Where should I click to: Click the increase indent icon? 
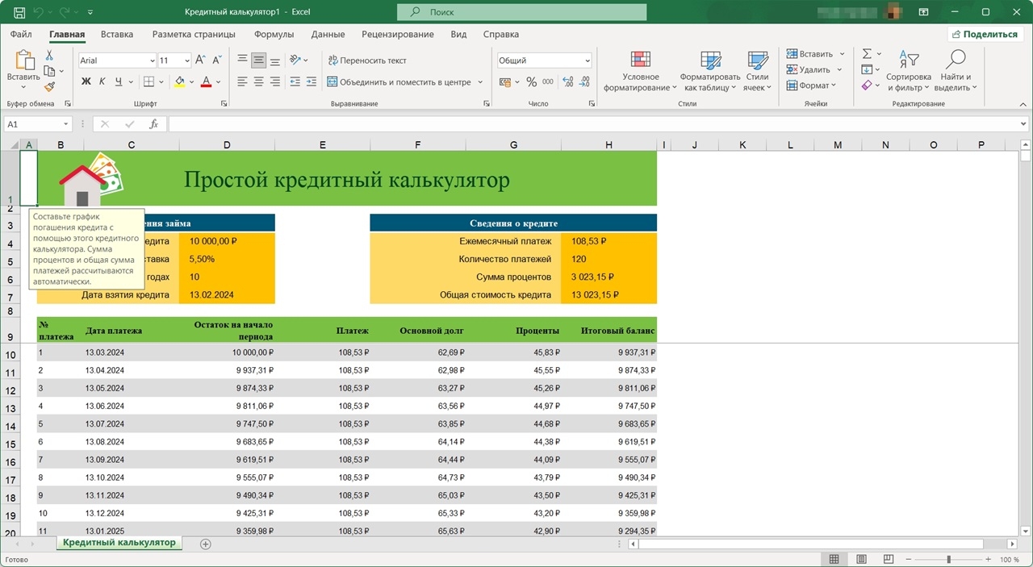(312, 81)
